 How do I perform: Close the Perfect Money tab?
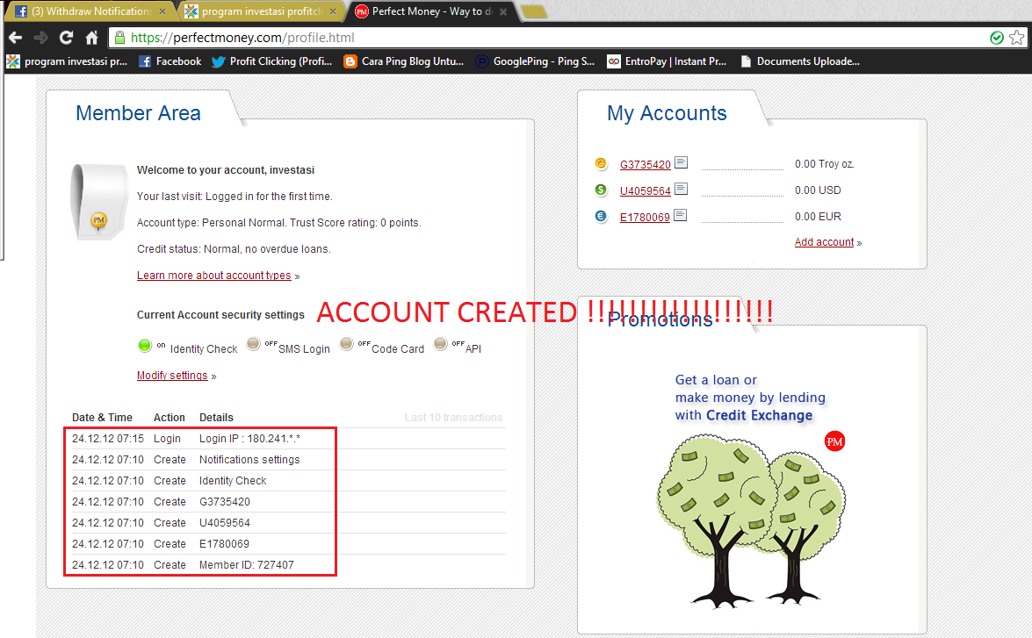coord(503,11)
